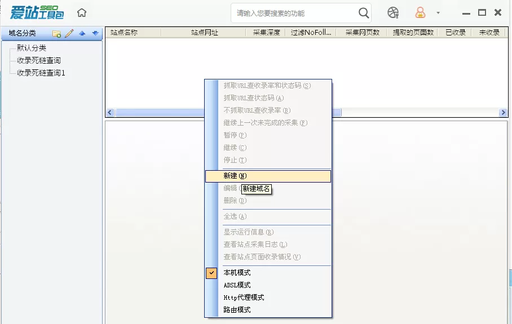Move category down with blue arrow
This screenshot has width=512, height=324.
point(95,33)
